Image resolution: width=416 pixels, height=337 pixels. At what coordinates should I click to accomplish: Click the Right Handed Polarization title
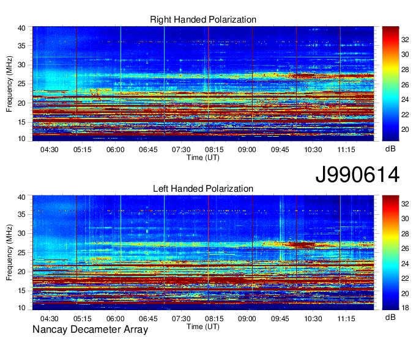tap(203, 20)
